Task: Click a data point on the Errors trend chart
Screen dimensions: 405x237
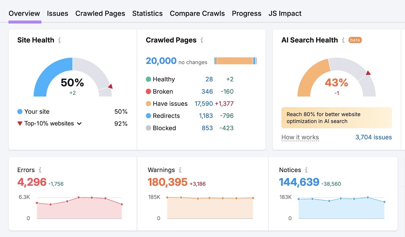Action: coord(79,197)
